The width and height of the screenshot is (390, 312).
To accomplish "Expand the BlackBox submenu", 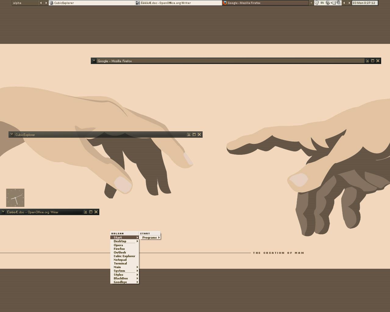I will point(125,278).
